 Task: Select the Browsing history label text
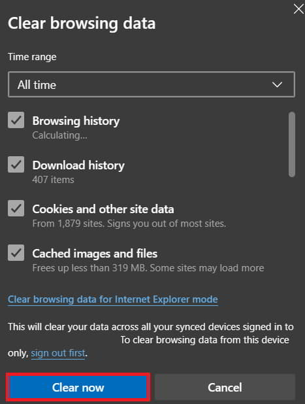tap(76, 121)
